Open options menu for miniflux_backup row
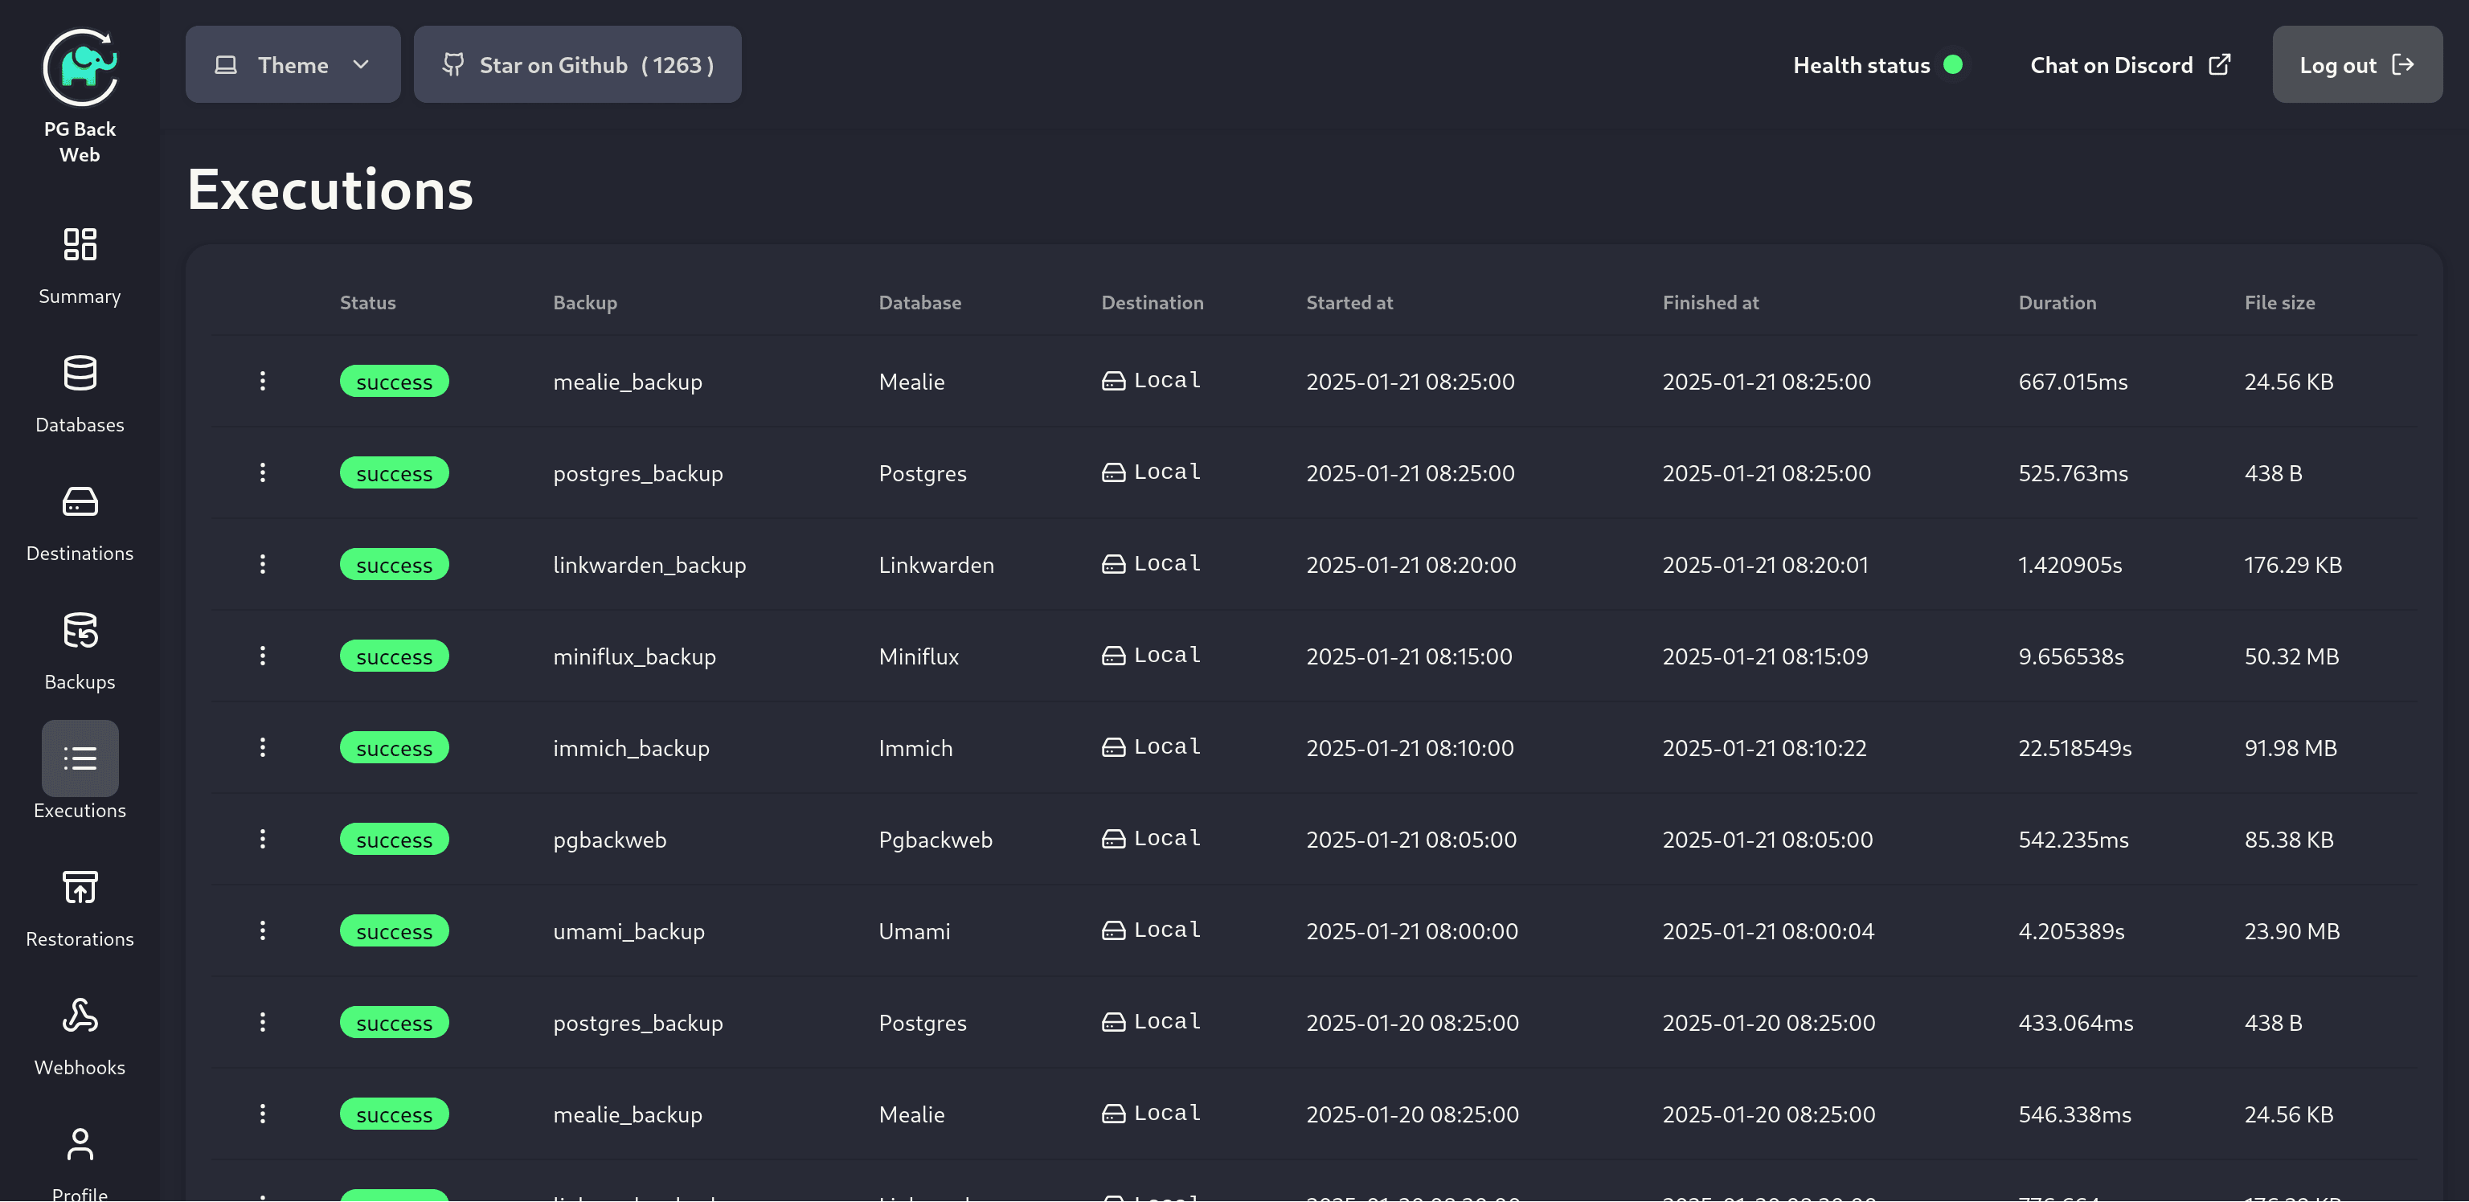This screenshot has height=1202, width=2469. click(263, 656)
